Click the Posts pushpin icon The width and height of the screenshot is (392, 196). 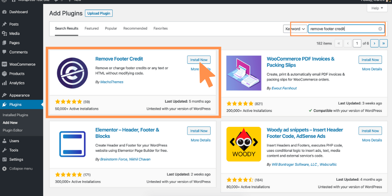coord(4,24)
